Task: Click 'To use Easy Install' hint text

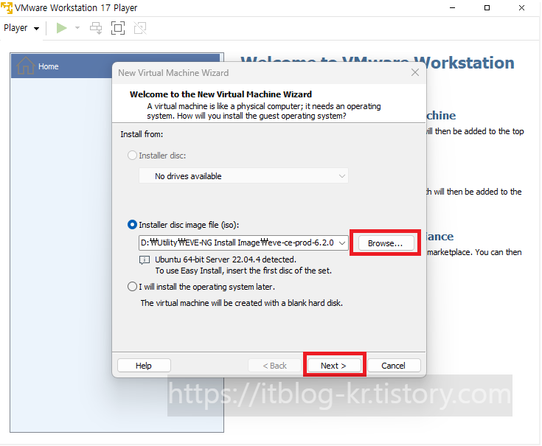Action: [243, 271]
